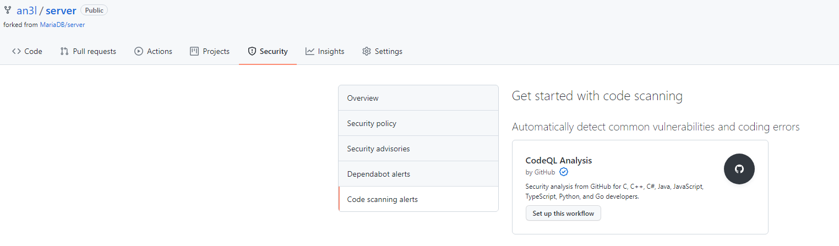Viewport: 839px width, 246px height.
Task: Open Security policy in the sidebar
Action: (372, 123)
